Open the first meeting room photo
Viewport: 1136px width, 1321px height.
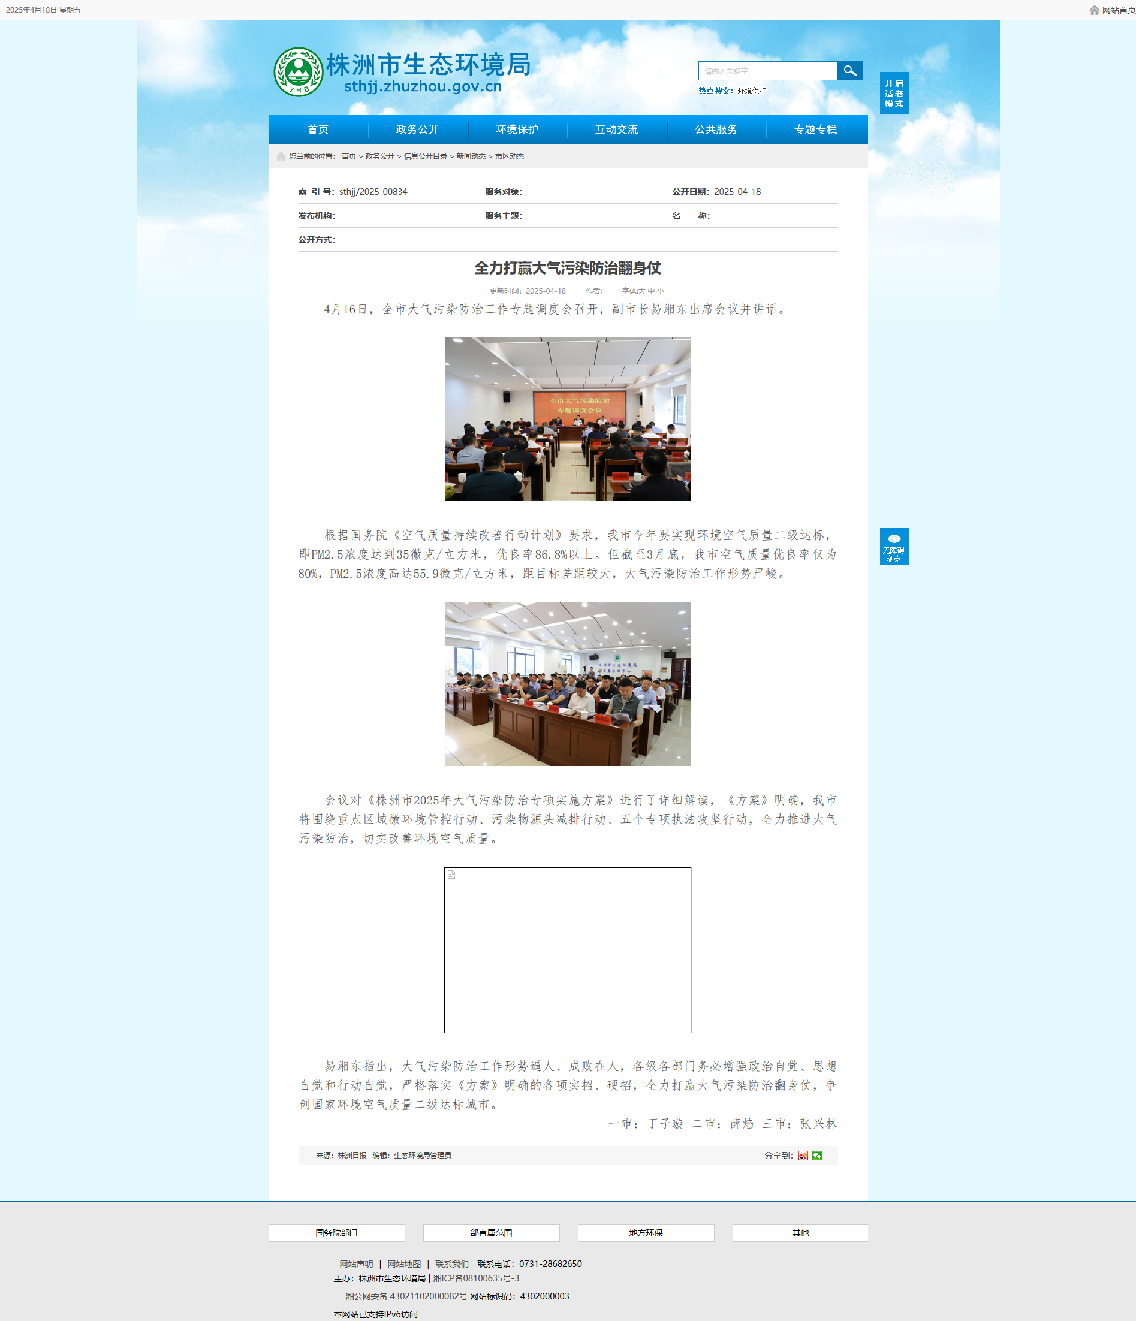[567, 419]
